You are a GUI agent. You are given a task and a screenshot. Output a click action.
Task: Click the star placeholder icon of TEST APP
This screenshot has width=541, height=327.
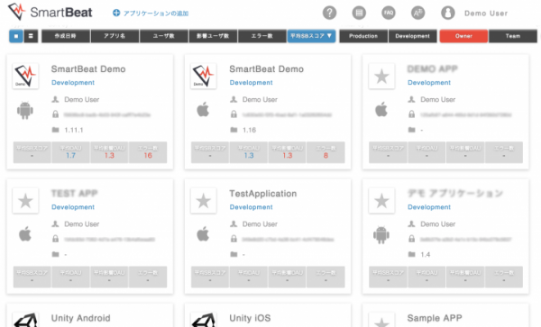tap(25, 201)
